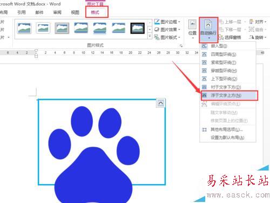The image size is (270, 203).
Task: Apply the fourth picture style thumbnail
Action: pyautogui.click(x=81, y=28)
